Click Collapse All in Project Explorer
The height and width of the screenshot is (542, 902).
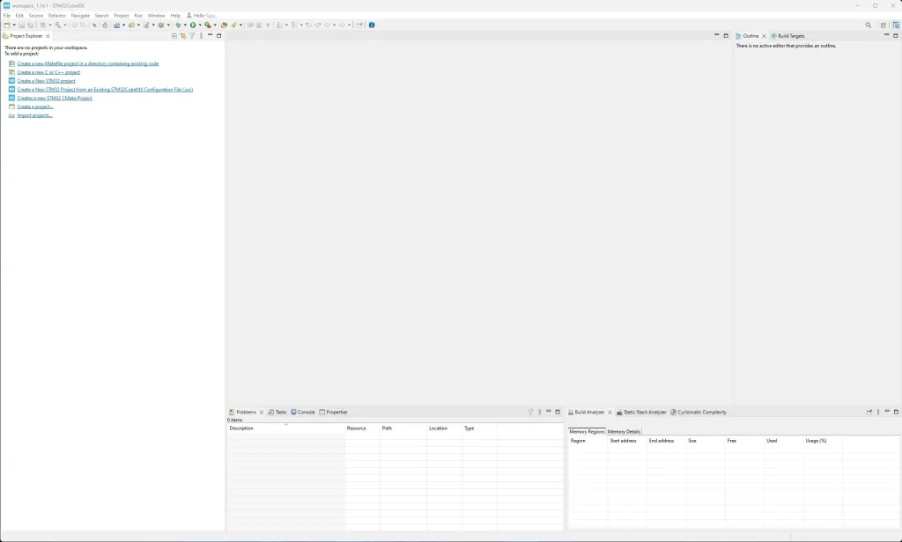(174, 36)
